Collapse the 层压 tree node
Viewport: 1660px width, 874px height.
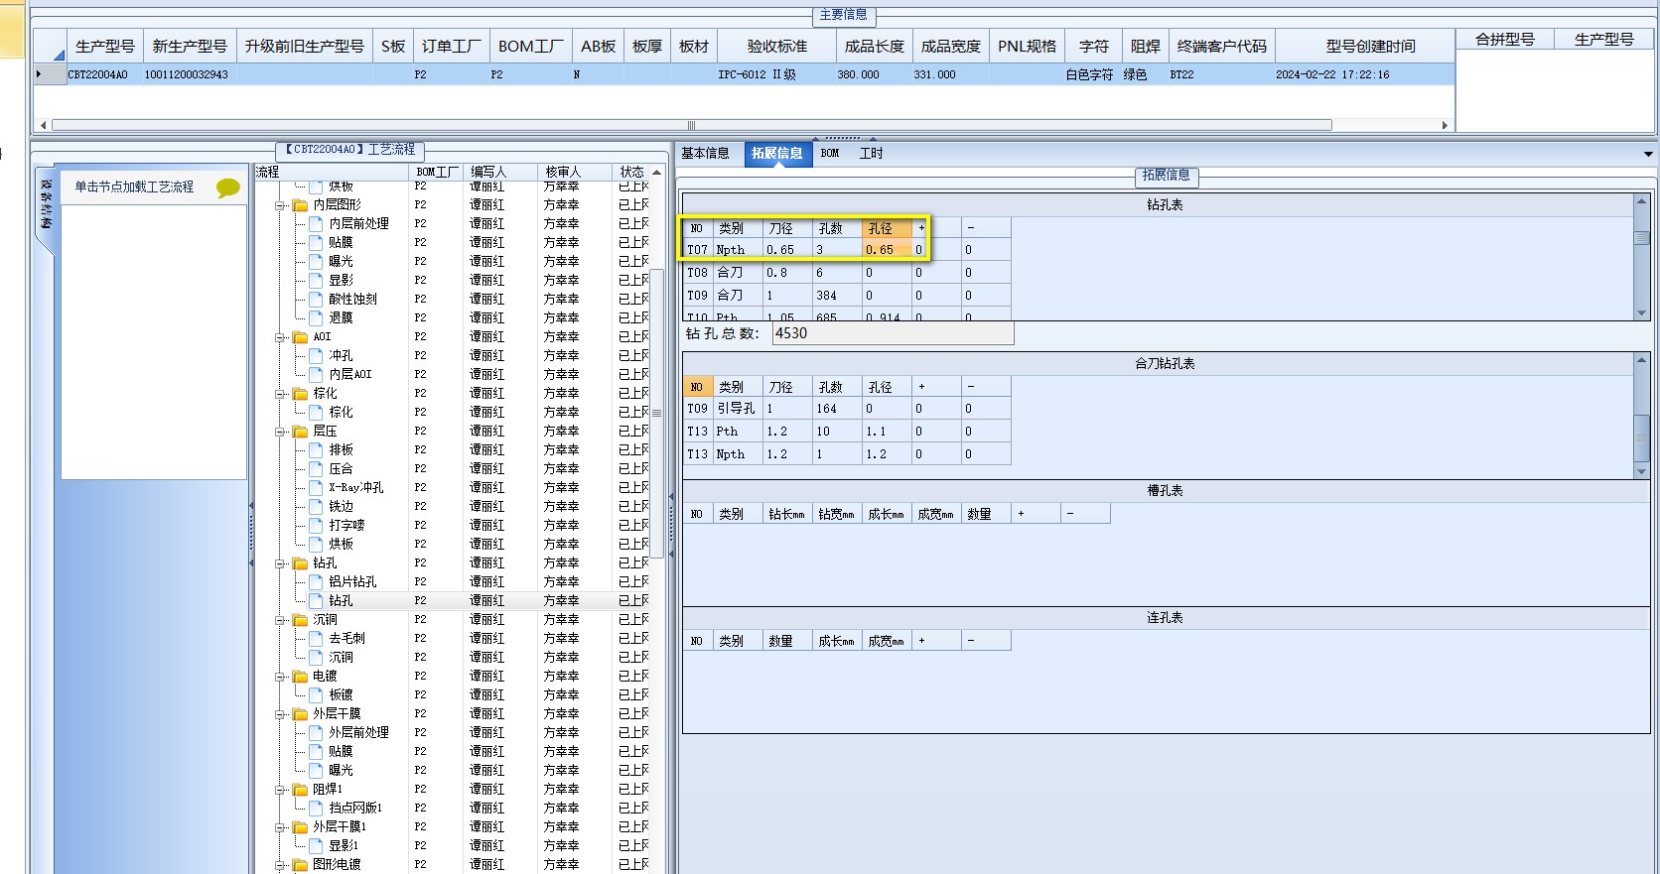coord(281,432)
